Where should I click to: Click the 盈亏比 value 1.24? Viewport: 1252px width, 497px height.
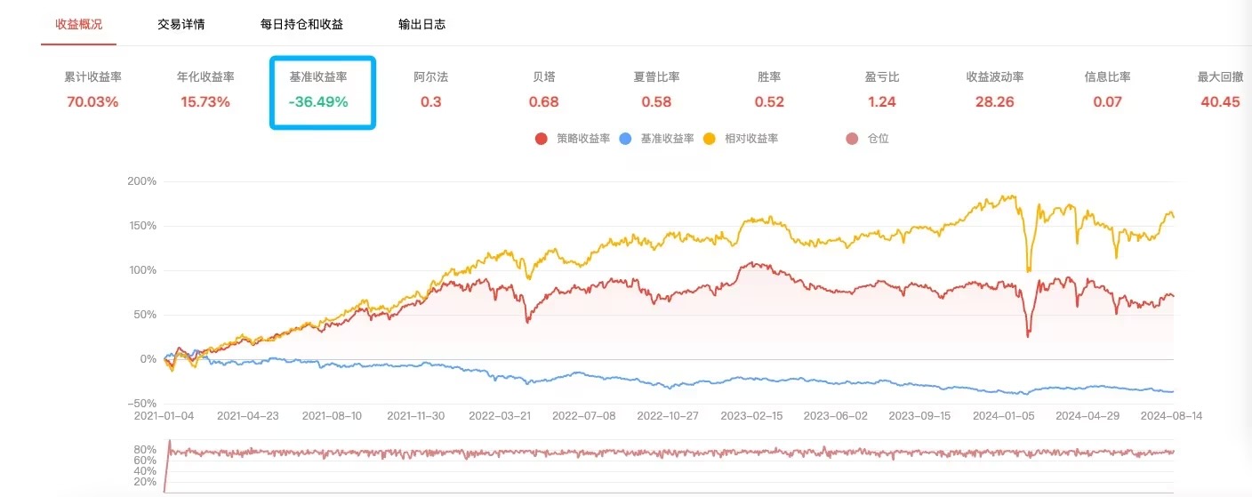click(x=882, y=101)
